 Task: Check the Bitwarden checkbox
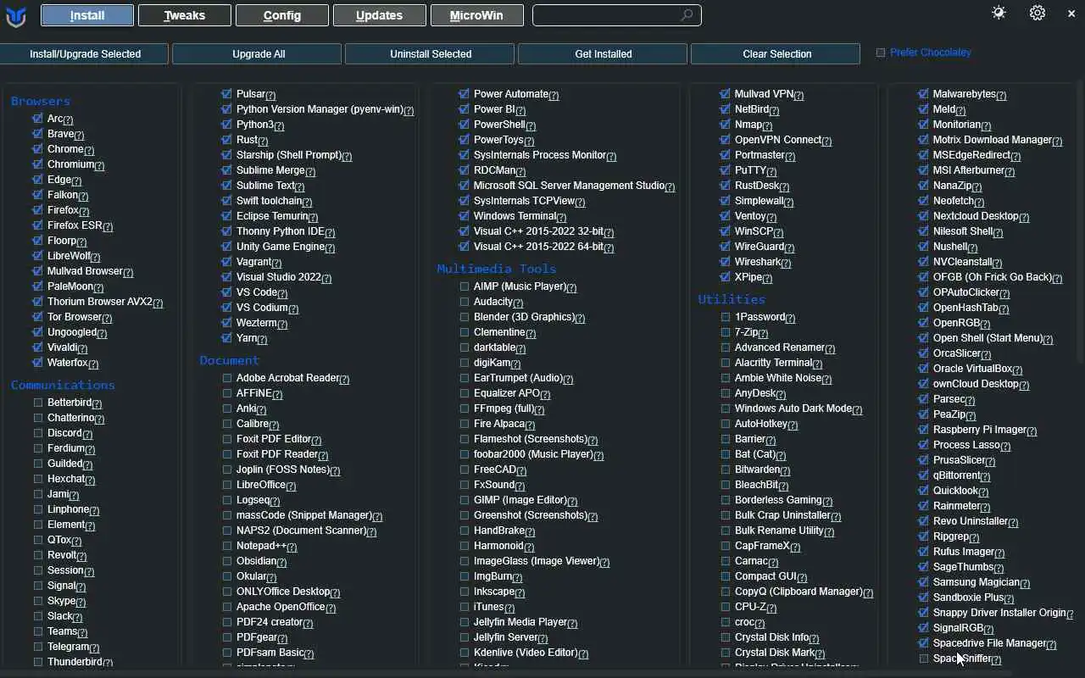click(x=726, y=470)
